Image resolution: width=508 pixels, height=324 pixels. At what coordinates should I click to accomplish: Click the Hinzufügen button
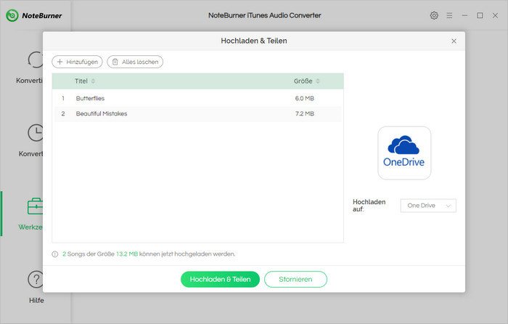click(77, 62)
